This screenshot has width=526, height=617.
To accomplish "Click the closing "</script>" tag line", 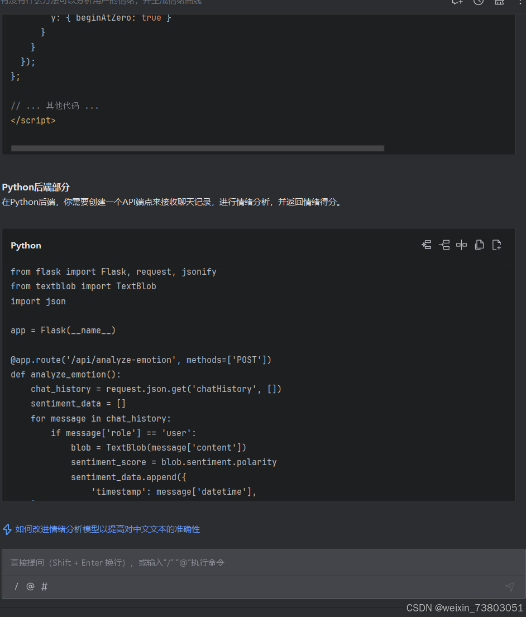I will coord(34,121).
